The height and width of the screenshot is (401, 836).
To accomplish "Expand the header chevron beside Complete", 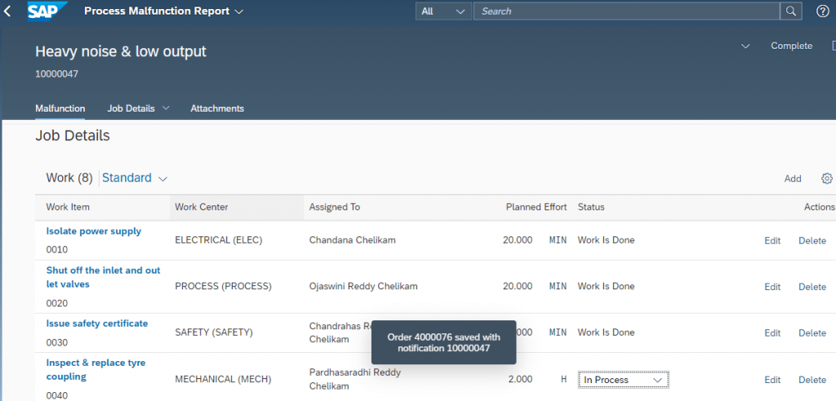I will tap(746, 46).
